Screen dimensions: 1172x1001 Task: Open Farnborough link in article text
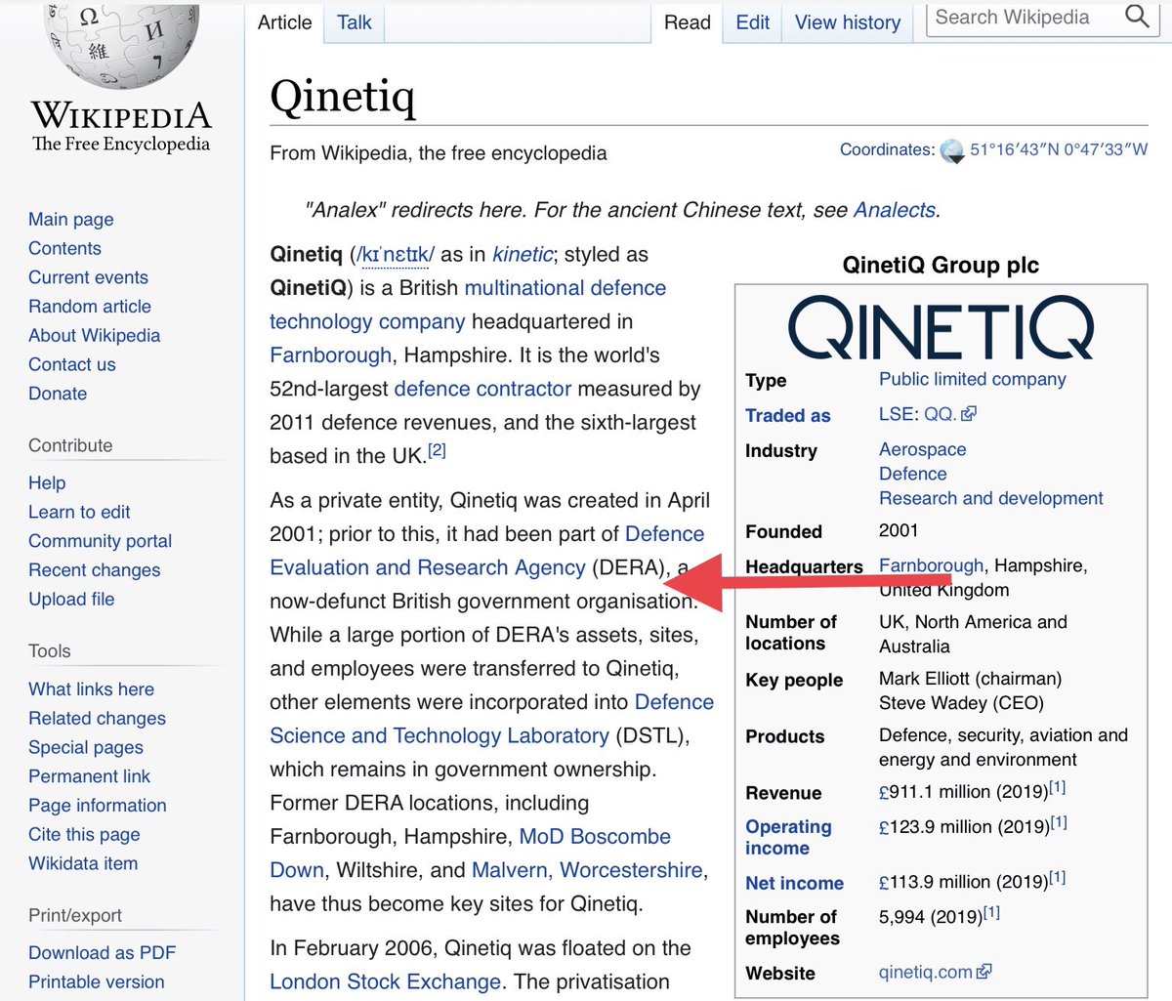click(x=330, y=355)
